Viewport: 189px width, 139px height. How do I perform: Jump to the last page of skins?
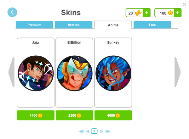coord(108,131)
